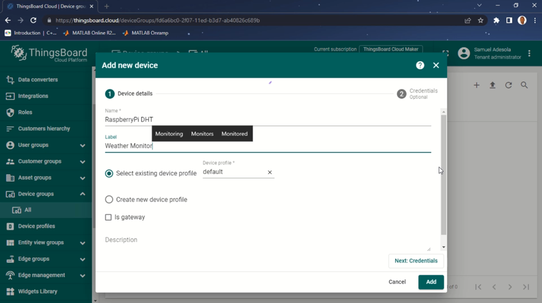Click the import device upload icon
Image resolution: width=542 pixels, height=303 pixels.
[x=492, y=85]
